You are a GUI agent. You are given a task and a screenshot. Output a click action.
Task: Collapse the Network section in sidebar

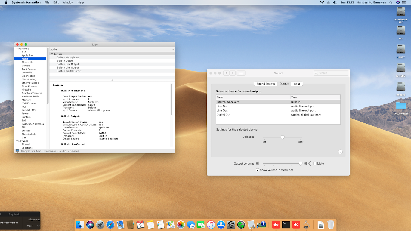[x=17, y=141]
